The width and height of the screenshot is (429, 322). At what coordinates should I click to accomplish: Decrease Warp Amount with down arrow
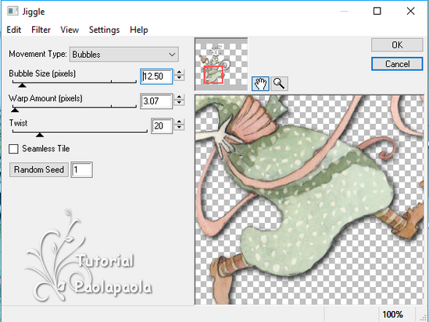[x=179, y=103]
